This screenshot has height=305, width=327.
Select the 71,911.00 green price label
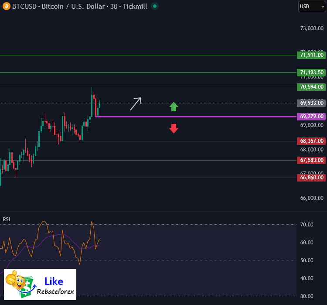click(311, 55)
